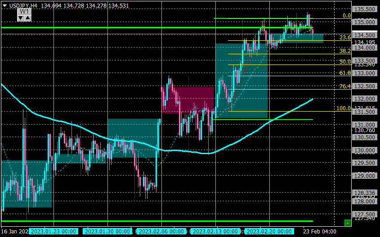Select the 2023.02.06 00:00 period label

[161, 232]
